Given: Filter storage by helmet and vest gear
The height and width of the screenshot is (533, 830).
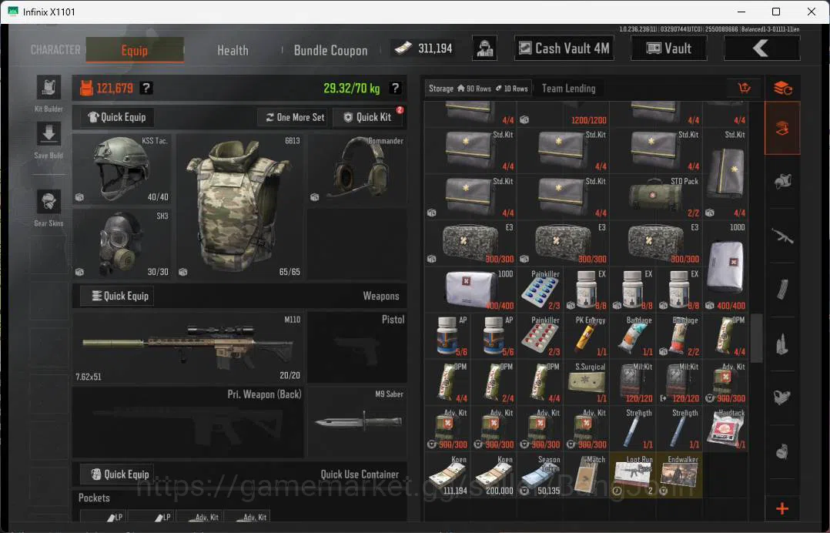Looking at the screenshot, I should tap(782, 182).
